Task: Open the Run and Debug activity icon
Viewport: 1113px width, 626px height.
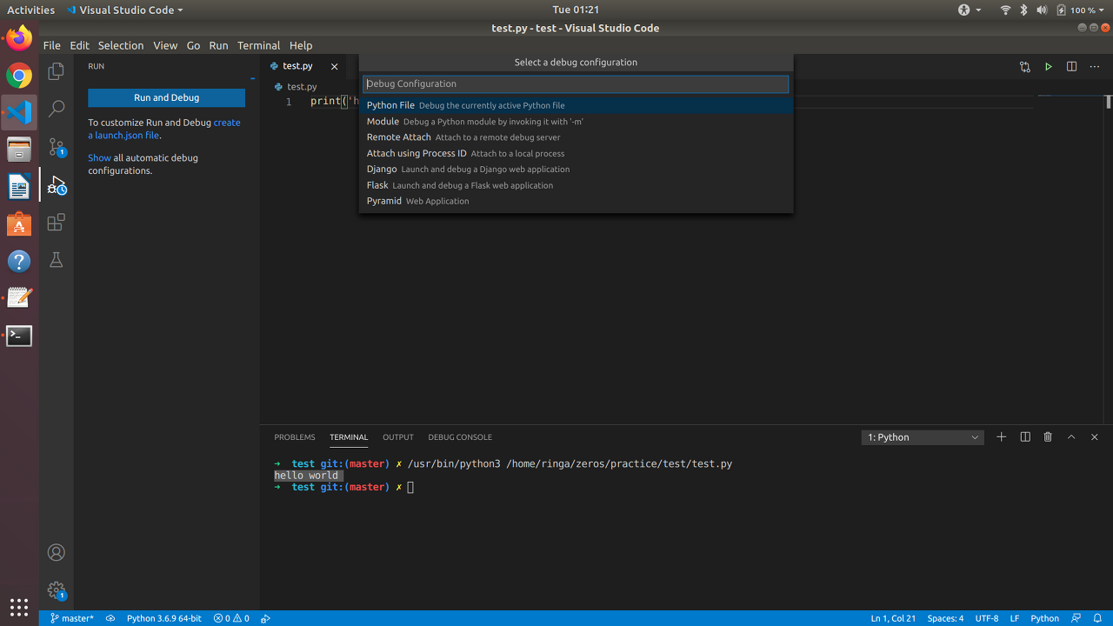Action: [x=56, y=185]
